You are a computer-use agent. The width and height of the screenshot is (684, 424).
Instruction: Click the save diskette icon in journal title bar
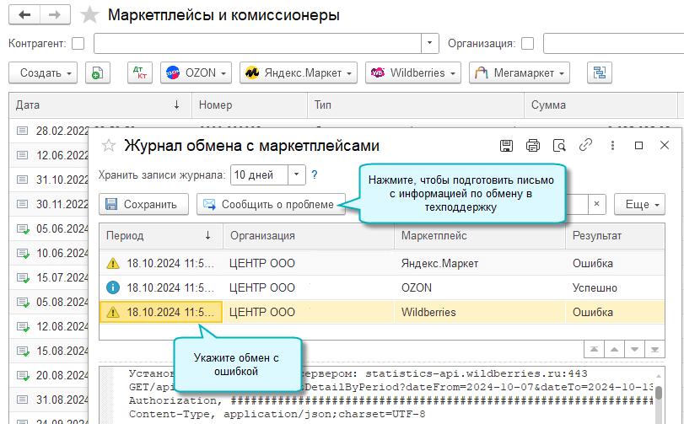[x=506, y=146]
